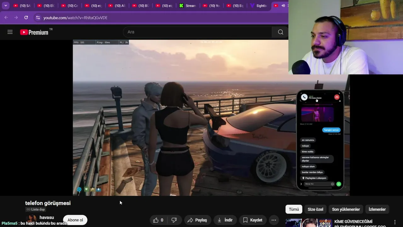Subscribe with Abone ol button
The height and width of the screenshot is (227, 403).
[75, 220]
